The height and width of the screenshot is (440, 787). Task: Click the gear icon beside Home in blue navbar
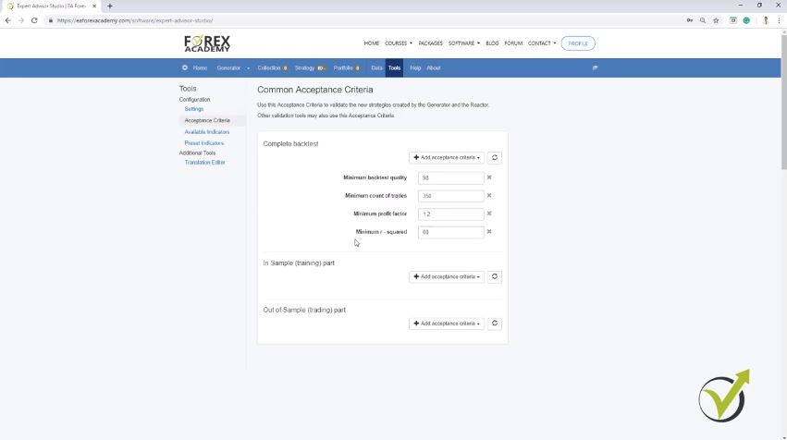point(185,67)
